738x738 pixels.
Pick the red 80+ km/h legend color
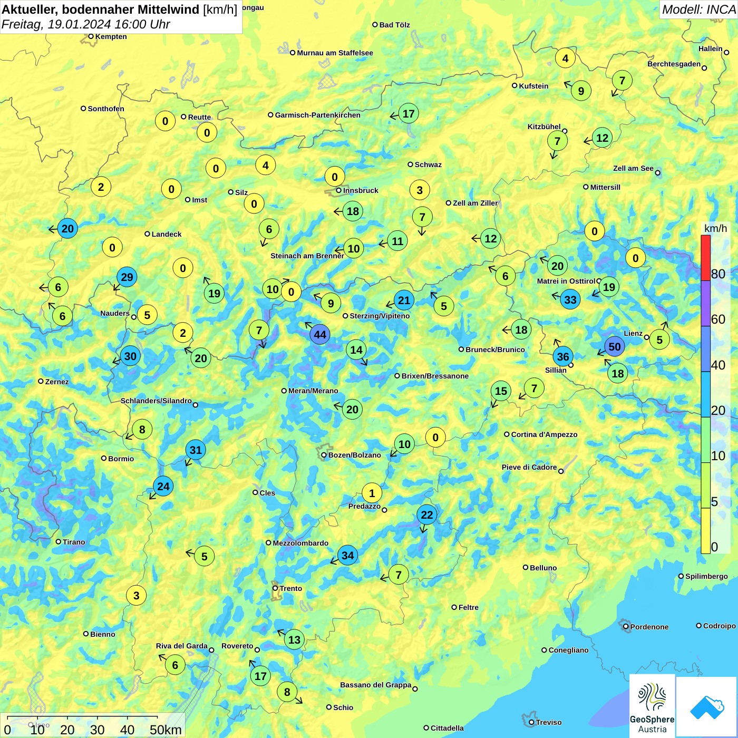point(705,258)
